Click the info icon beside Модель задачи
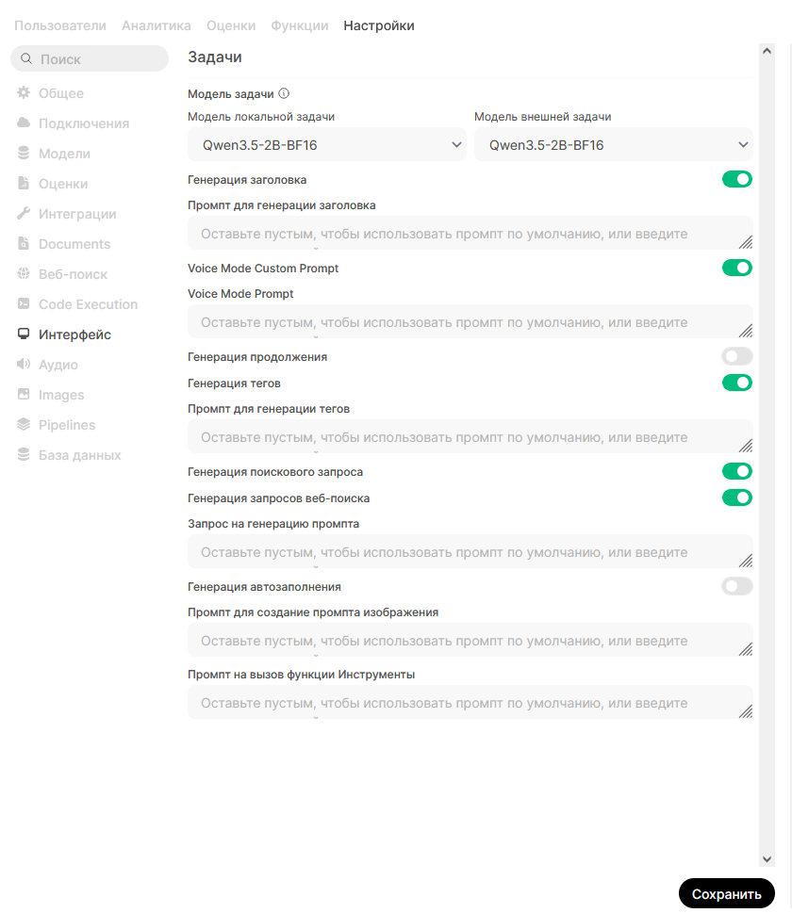This screenshot has height=913, width=792. point(284,94)
